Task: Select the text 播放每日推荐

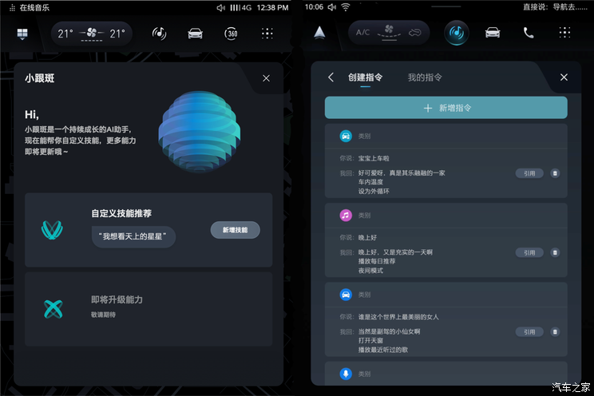Action: [x=377, y=262]
